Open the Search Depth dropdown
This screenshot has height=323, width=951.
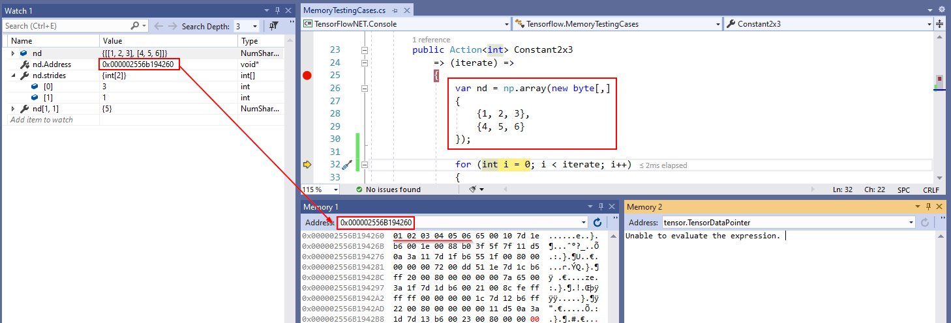pyautogui.click(x=256, y=26)
